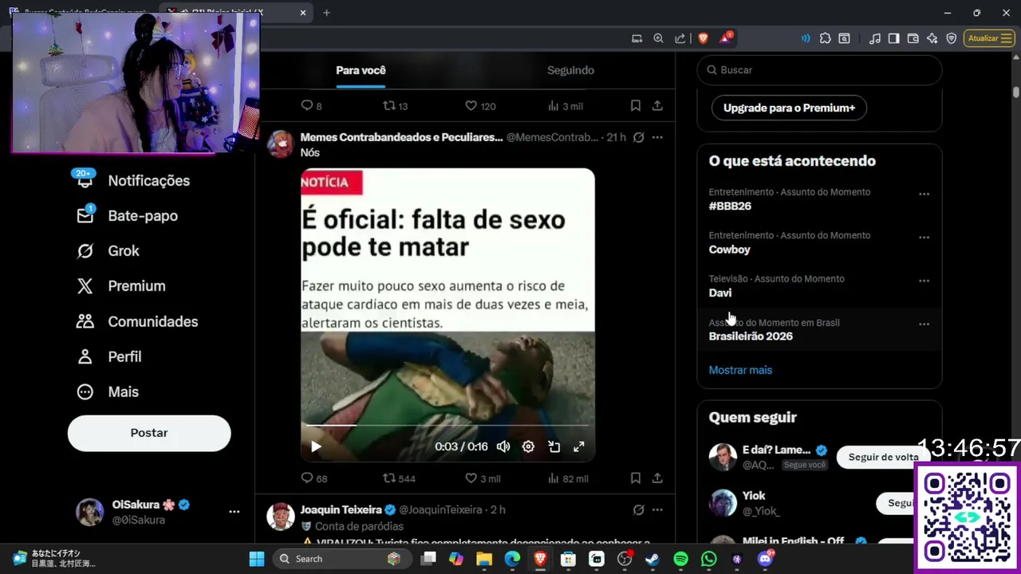Open Yiok's profile suggestion
Image resolution: width=1021 pixels, height=574 pixels.
pos(754,496)
